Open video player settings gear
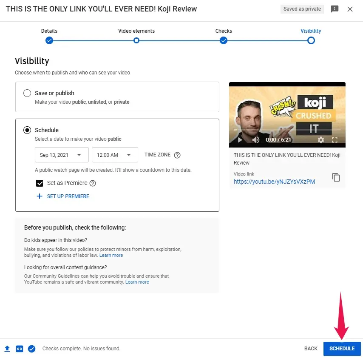Viewport: 363px width, 358px height. point(321,139)
